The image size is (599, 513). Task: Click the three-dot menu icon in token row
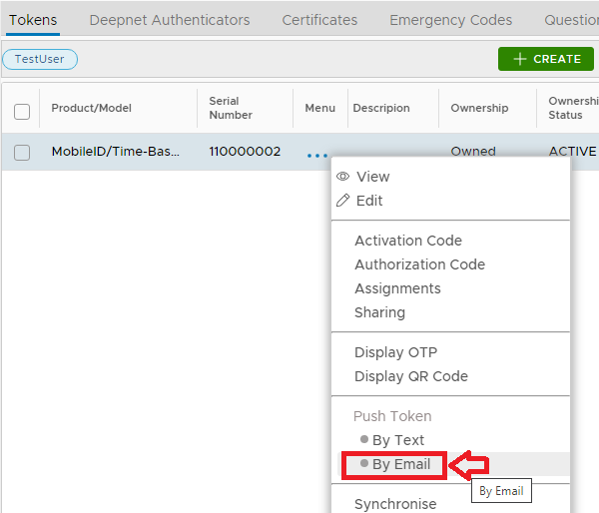[x=317, y=154]
